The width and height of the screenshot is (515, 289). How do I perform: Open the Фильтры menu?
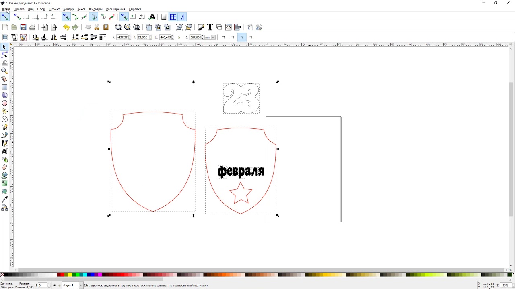(96, 9)
